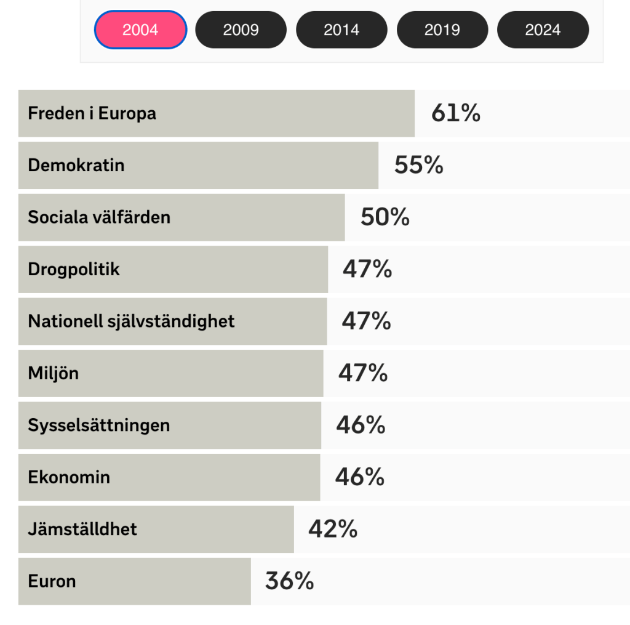
Task: Show results for 2014
Action: pos(341,30)
